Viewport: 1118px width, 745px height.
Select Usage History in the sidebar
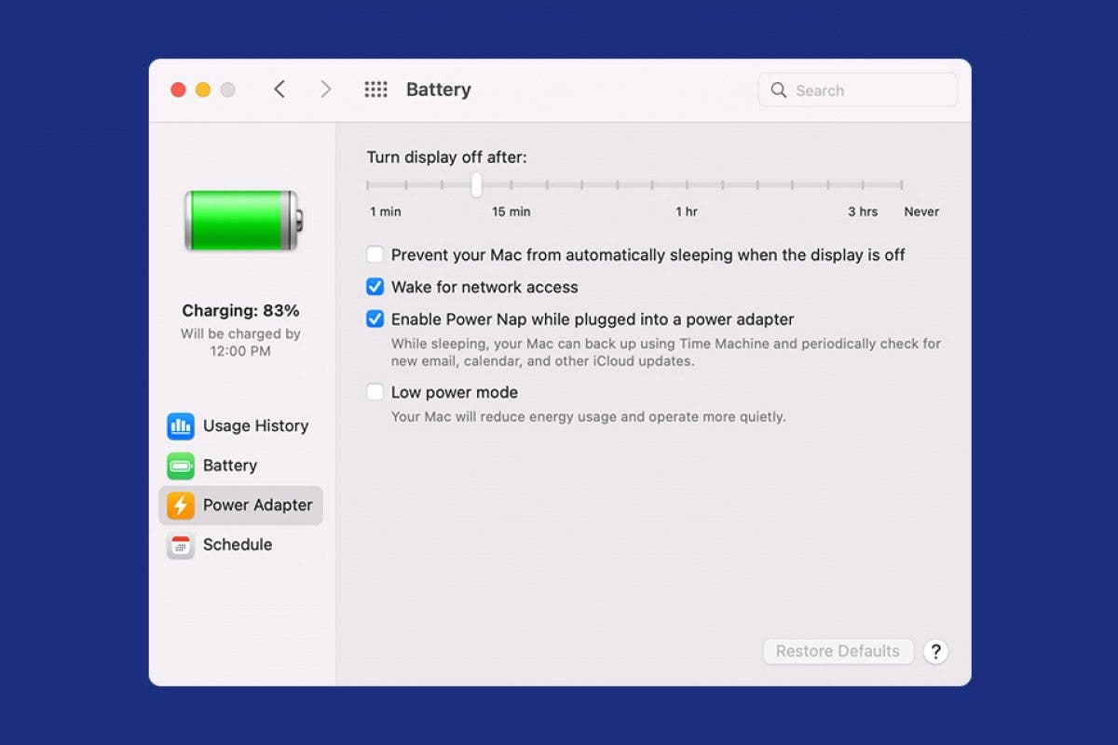click(x=255, y=426)
